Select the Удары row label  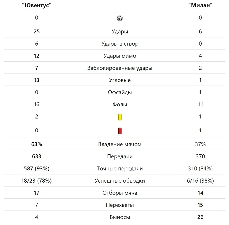(x=120, y=31)
